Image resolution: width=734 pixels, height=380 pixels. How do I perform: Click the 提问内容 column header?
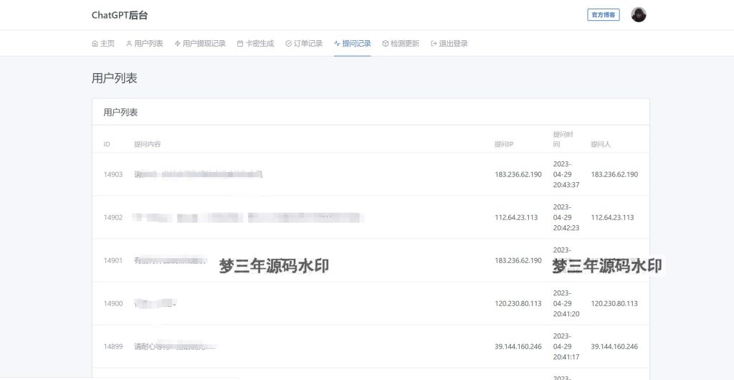tap(148, 144)
